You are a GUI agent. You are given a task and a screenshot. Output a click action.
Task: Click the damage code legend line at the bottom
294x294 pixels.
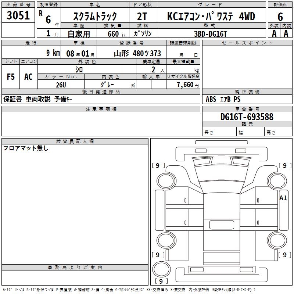click(x=129, y=290)
